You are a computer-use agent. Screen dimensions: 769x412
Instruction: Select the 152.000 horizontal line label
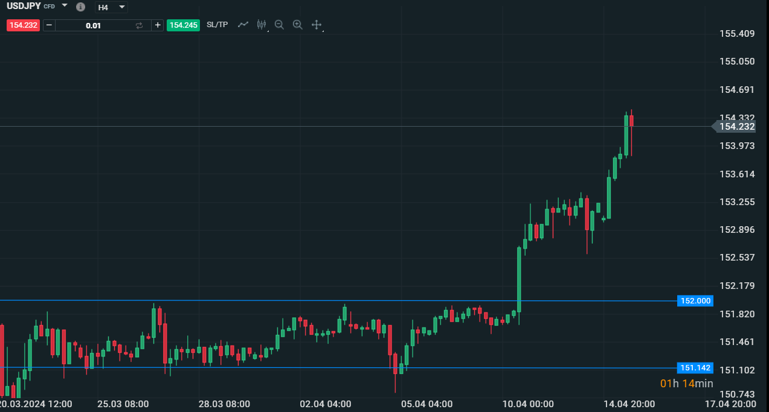[695, 300]
